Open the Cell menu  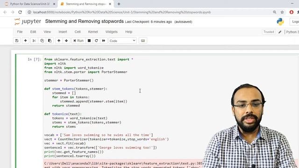(x=78, y=32)
